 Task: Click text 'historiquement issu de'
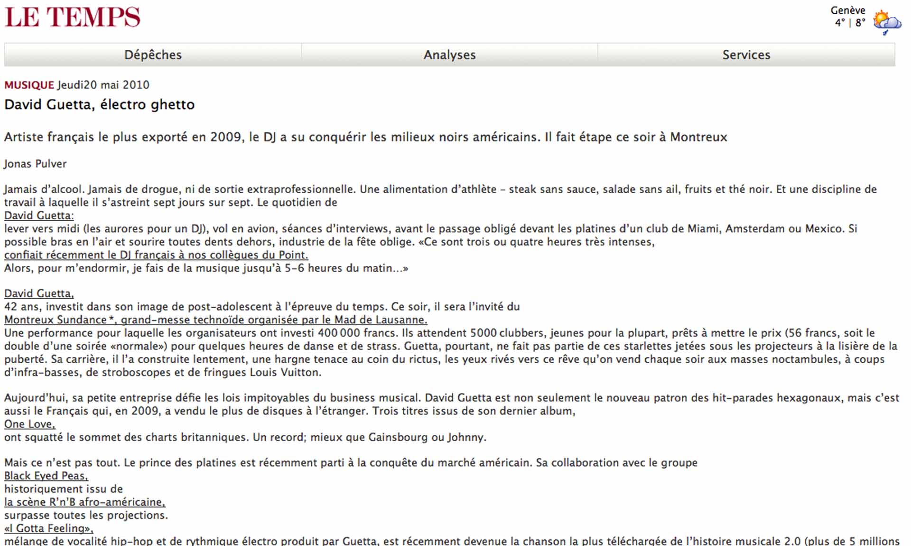(64, 489)
